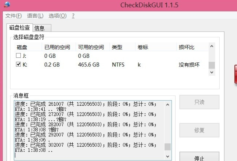Open the 选项(O) menu
The width and height of the screenshot is (237, 161).
[58, 16]
